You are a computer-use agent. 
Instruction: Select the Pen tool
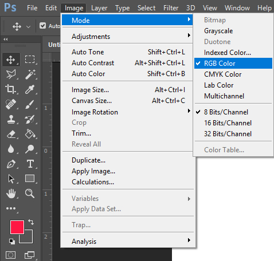[11, 164]
